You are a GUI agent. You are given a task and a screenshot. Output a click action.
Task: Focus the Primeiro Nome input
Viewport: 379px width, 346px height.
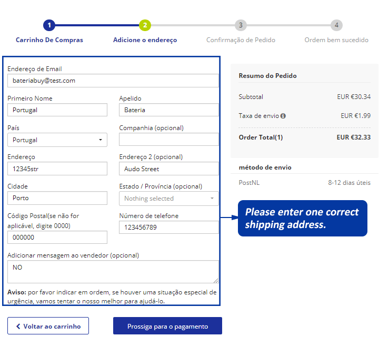[x=57, y=110]
